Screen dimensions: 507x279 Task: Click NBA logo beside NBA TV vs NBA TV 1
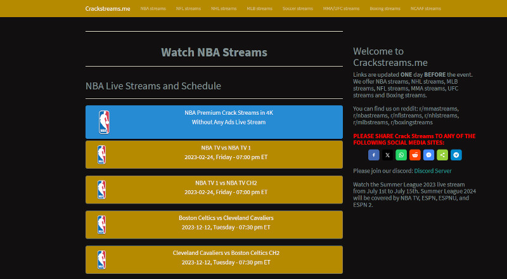pyautogui.click(x=101, y=155)
